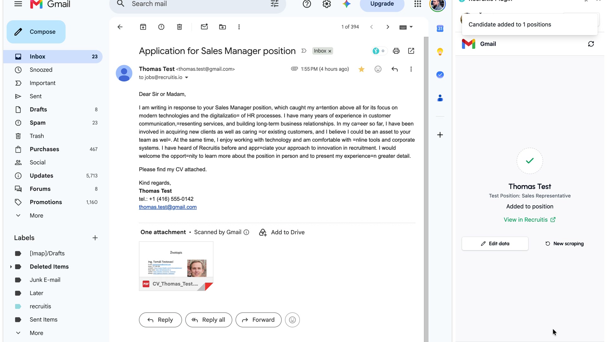The width and height of the screenshot is (608, 342).
Task: Open the Google account avatar
Action: pos(438,5)
